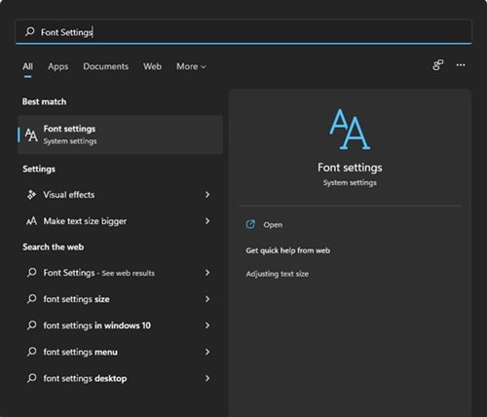
Task: Switch to the Apps tab
Action: click(x=58, y=66)
